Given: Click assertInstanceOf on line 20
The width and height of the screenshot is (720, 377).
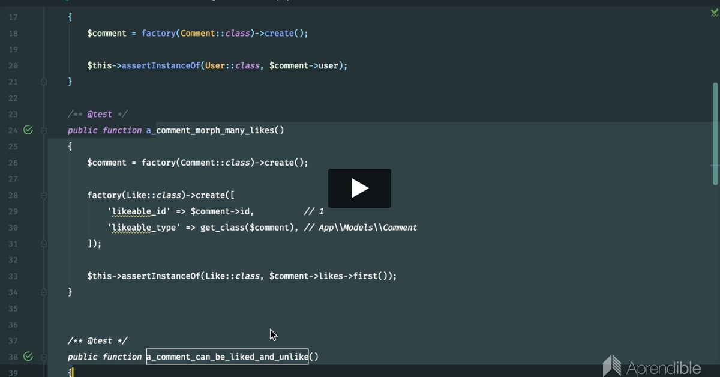Looking at the screenshot, I should 161,65.
